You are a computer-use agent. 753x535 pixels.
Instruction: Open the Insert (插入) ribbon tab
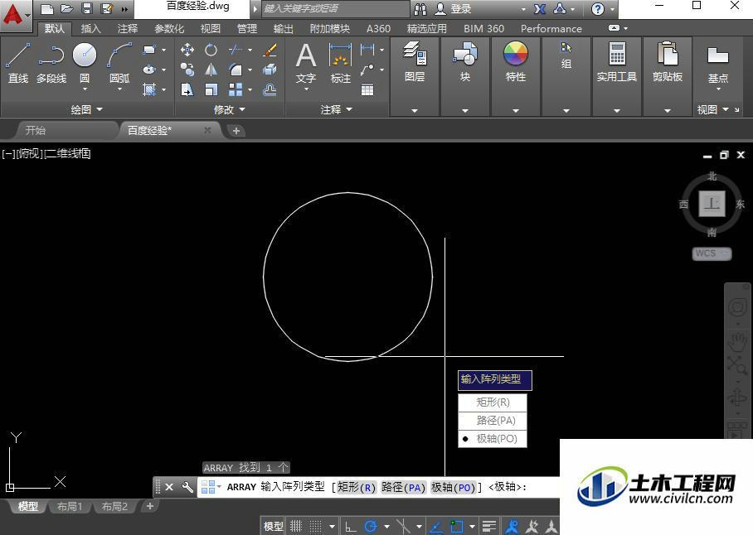[x=90, y=29]
